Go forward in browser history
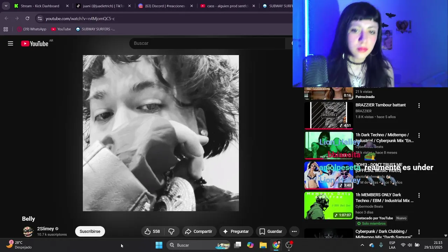The width and height of the screenshot is (448, 252). 17,18
